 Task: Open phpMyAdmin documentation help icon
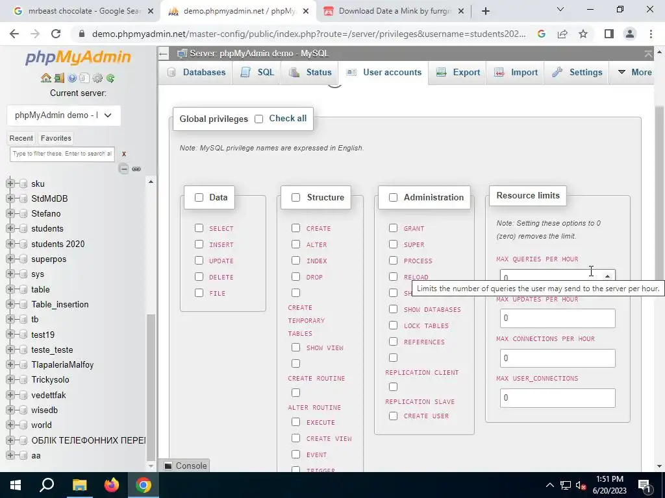[x=72, y=78]
